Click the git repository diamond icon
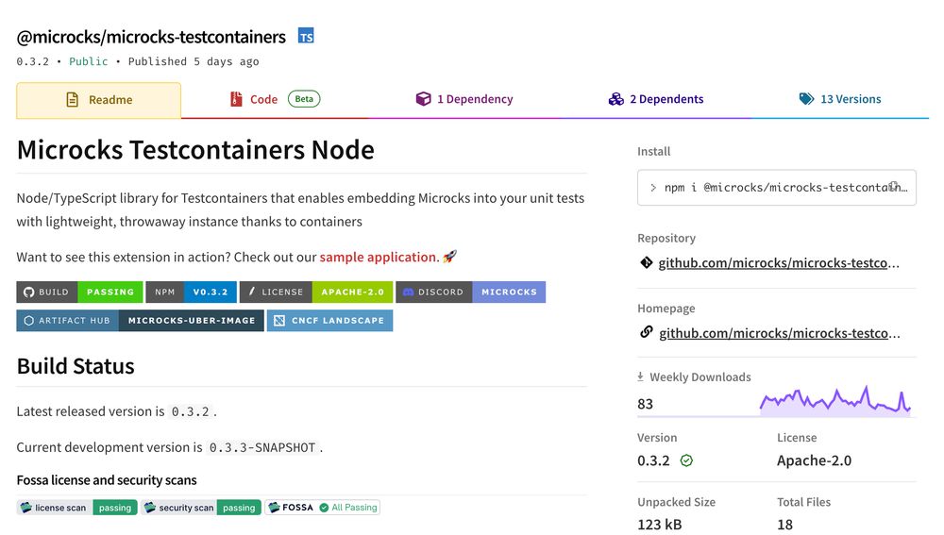The image size is (944, 535). (x=646, y=262)
